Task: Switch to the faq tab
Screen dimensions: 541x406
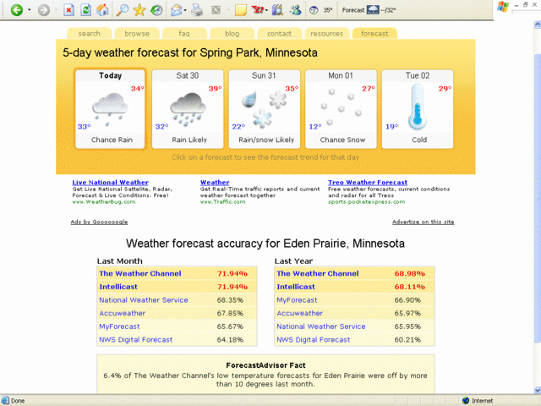Action: 184,34
